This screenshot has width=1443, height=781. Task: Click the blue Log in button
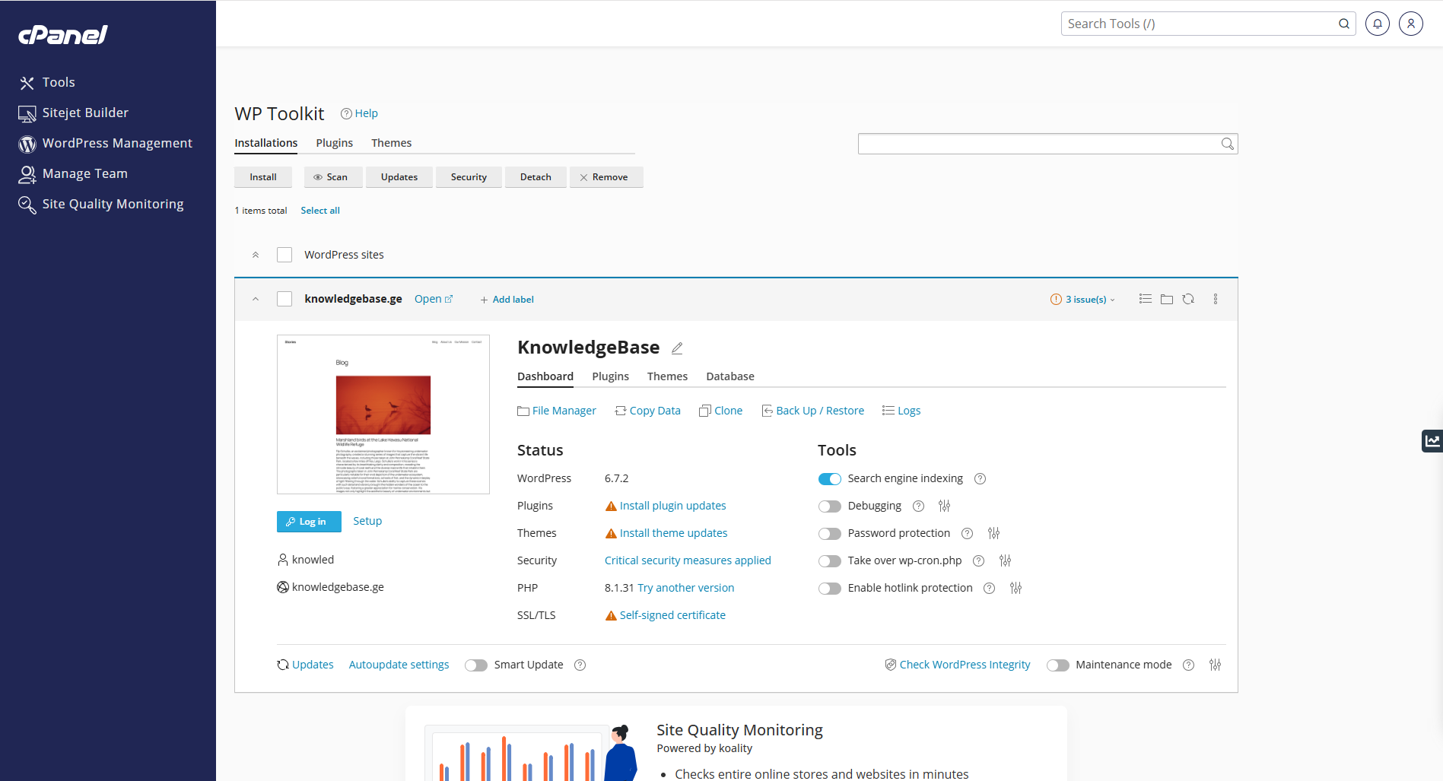click(309, 522)
